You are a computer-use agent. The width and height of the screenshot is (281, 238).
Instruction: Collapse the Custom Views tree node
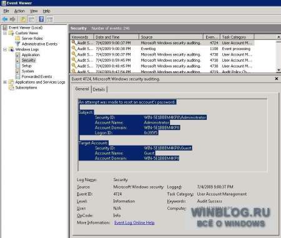5,33
